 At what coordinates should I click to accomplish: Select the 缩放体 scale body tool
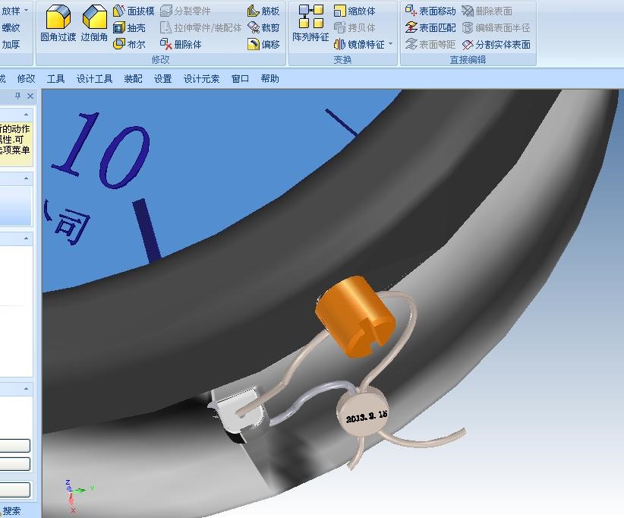[355, 11]
